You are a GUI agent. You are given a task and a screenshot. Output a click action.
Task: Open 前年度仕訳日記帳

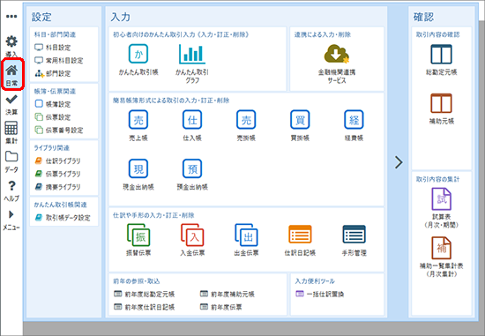coord(144,307)
